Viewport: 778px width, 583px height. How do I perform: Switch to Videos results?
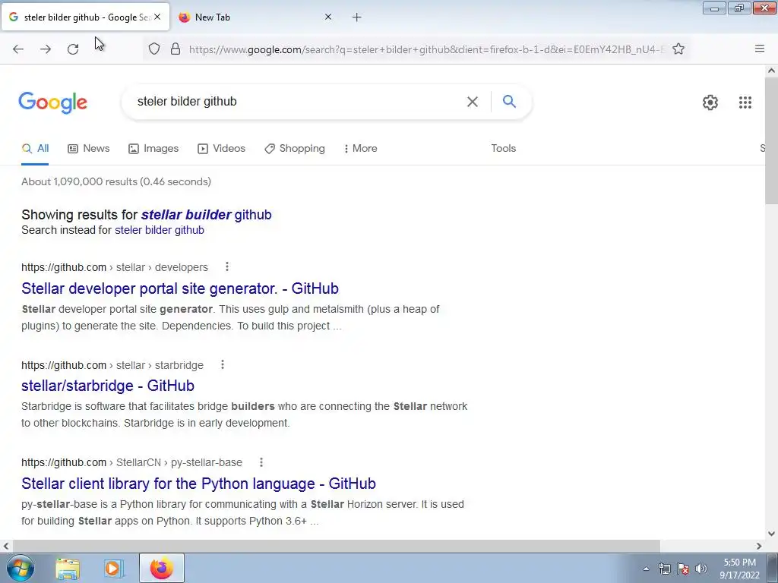pos(221,148)
